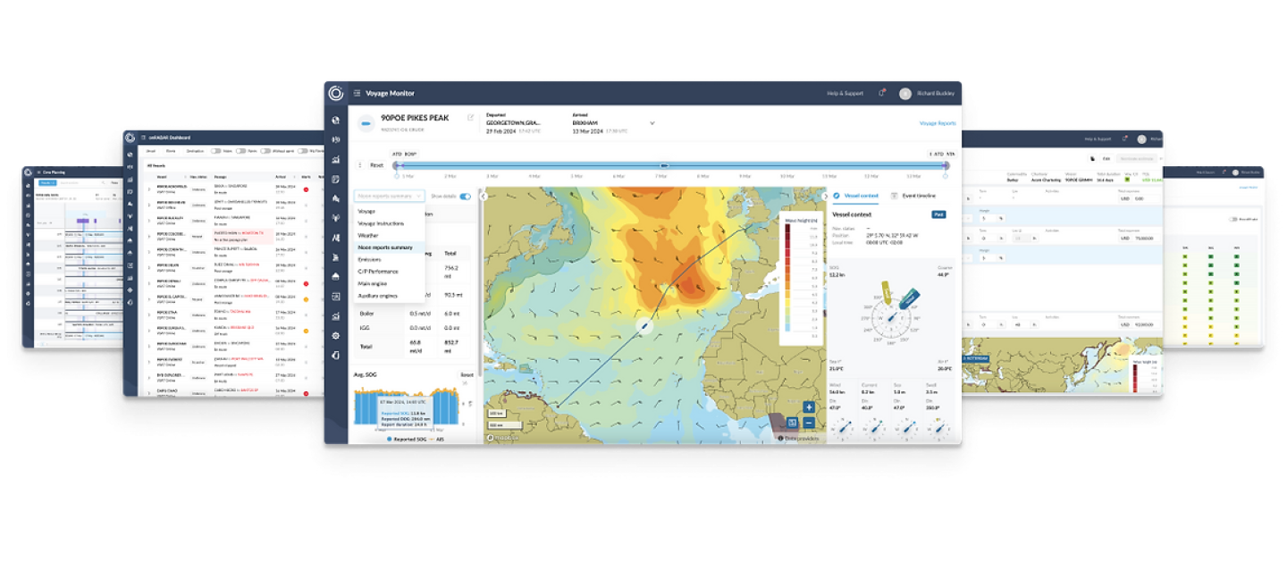This screenshot has height=562, width=1287.
Task: Open the Noon reports summary dropdown
Action: tap(390, 196)
